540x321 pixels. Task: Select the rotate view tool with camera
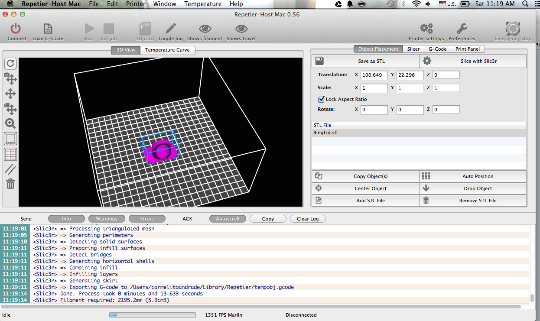coord(10,78)
